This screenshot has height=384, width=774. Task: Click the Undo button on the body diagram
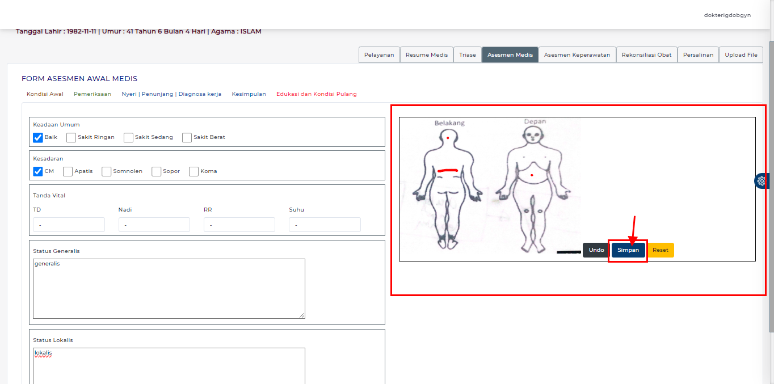596,250
